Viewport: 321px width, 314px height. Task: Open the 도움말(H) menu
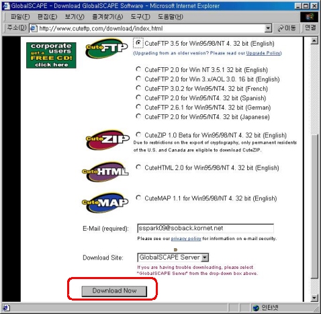pyautogui.click(x=171, y=17)
